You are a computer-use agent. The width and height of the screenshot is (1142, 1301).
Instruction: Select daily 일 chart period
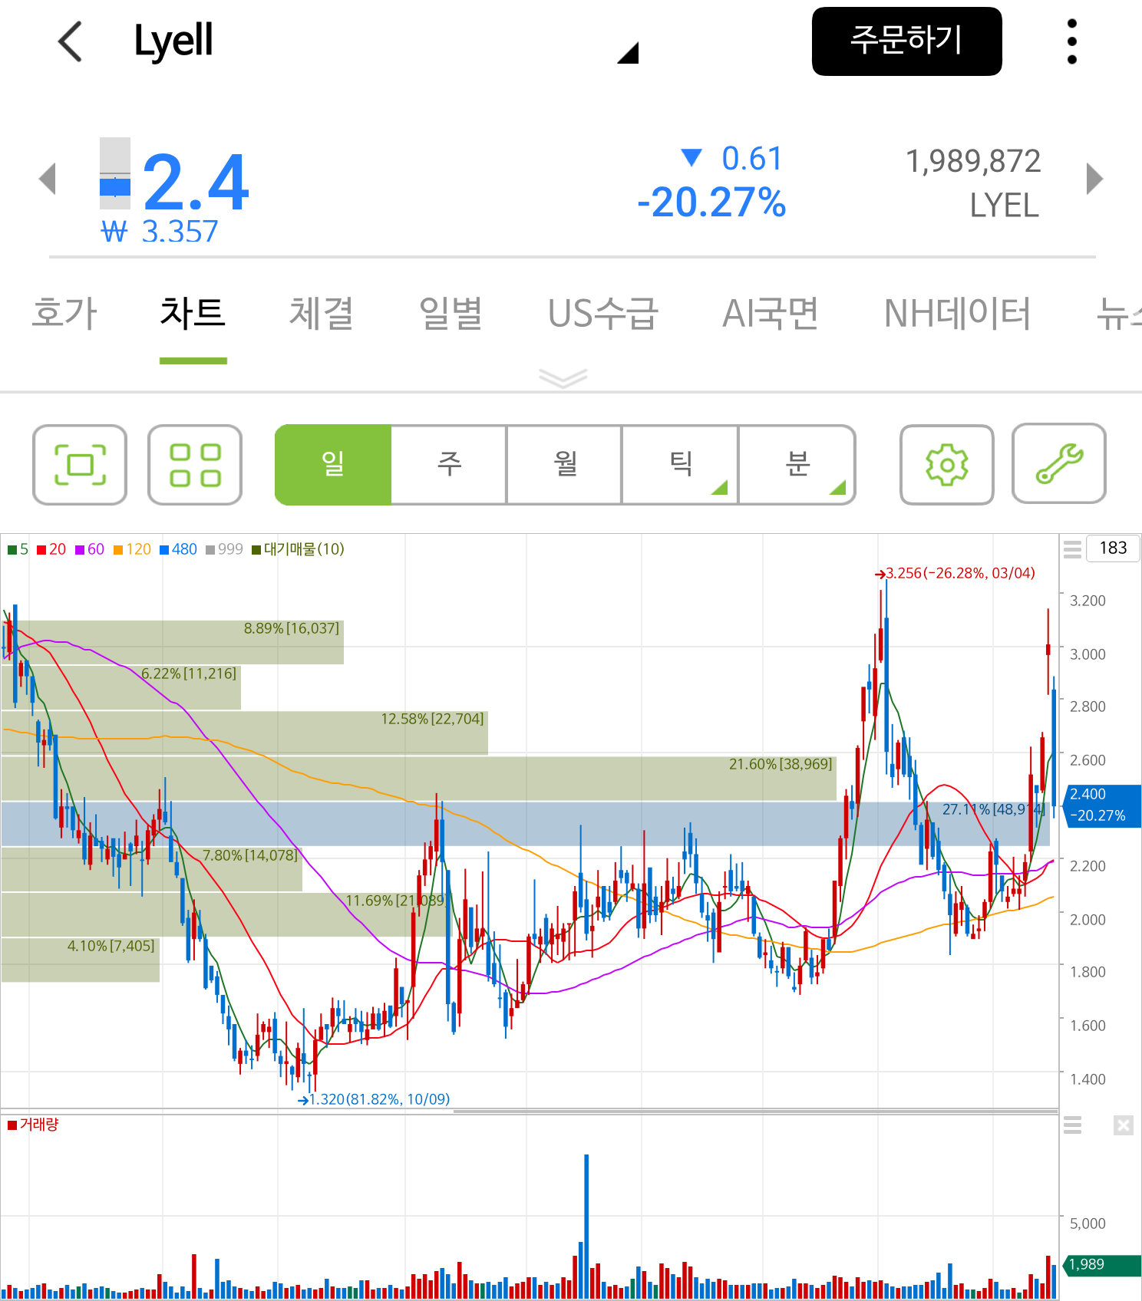[x=333, y=465]
